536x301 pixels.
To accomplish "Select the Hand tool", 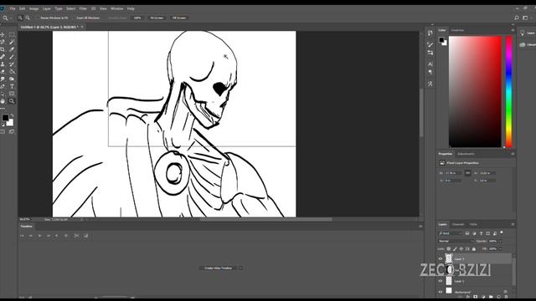I will click(x=3, y=101).
